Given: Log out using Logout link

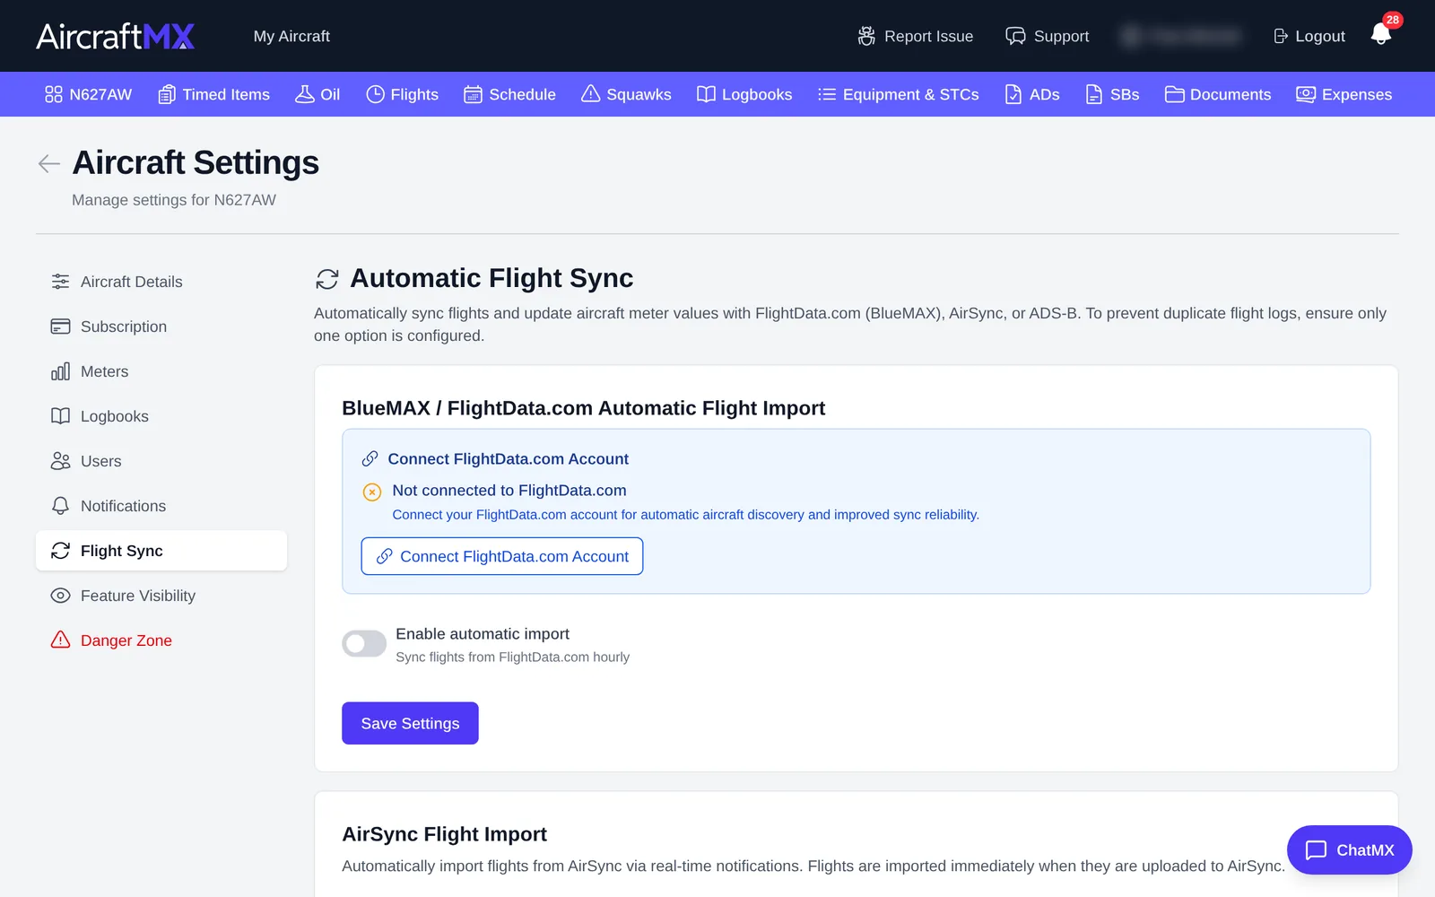Looking at the screenshot, I should [x=1309, y=36].
